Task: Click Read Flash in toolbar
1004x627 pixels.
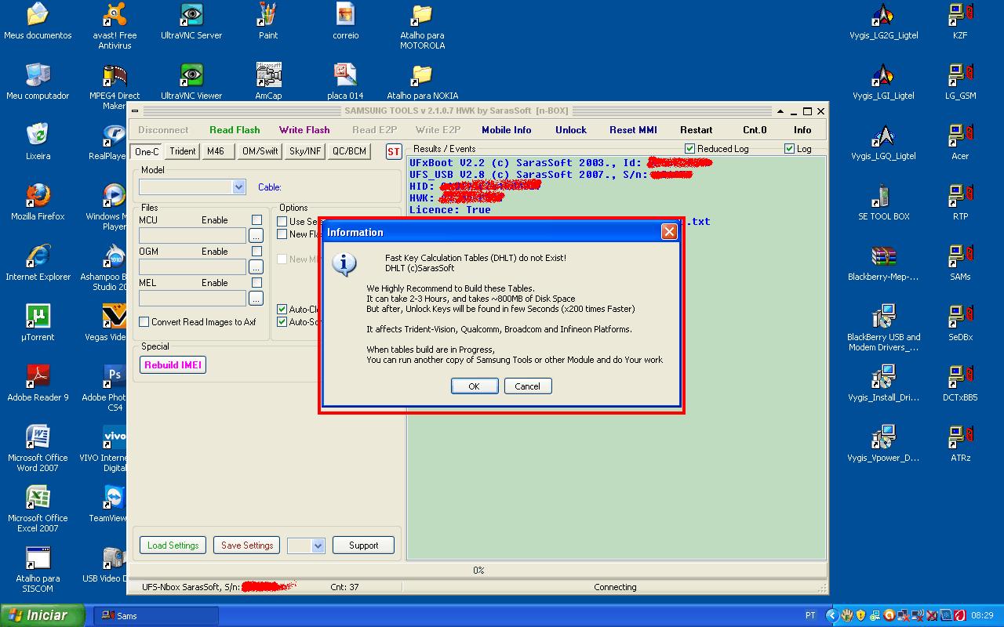Action: point(235,130)
